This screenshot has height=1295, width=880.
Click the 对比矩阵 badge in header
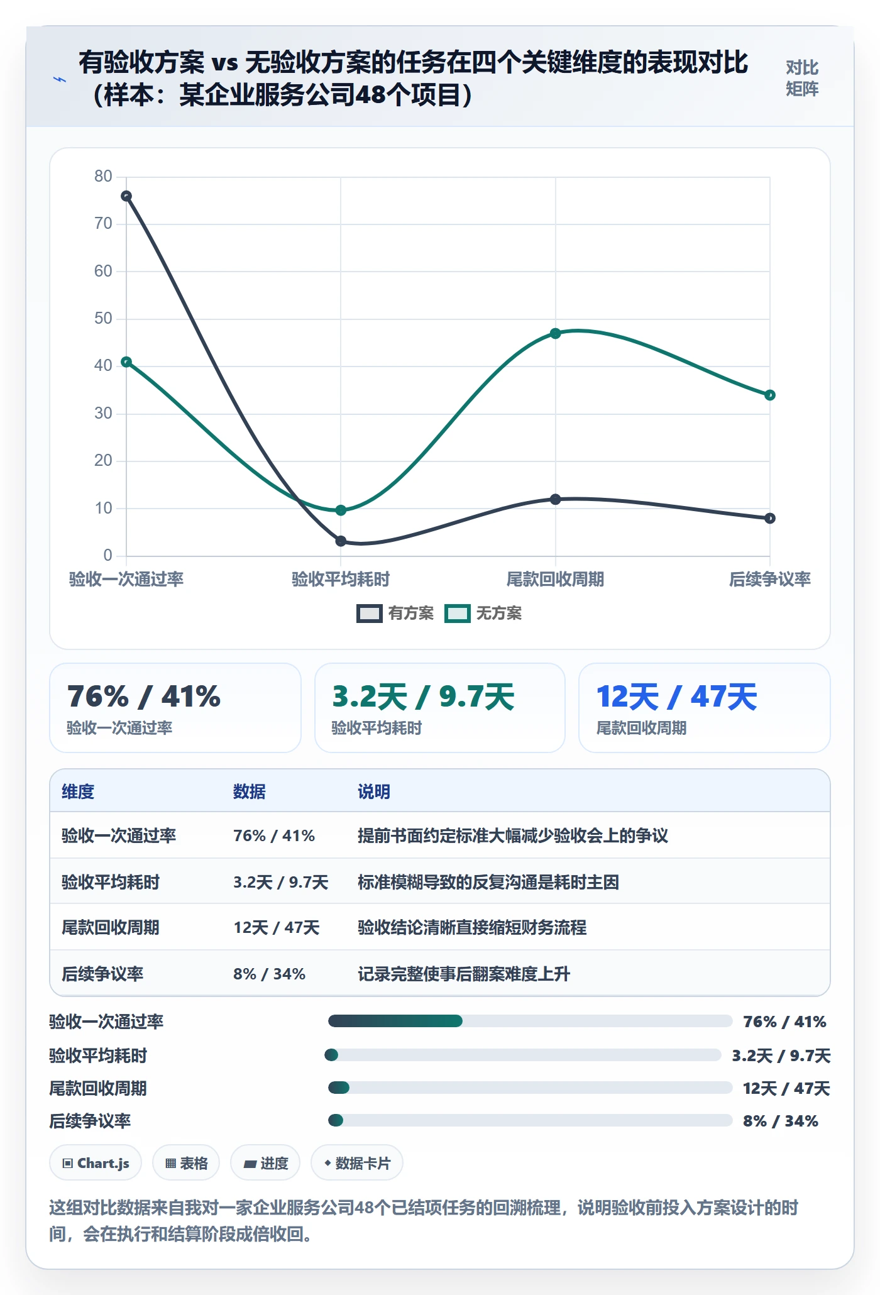pyautogui.click(x=802, y=78)
